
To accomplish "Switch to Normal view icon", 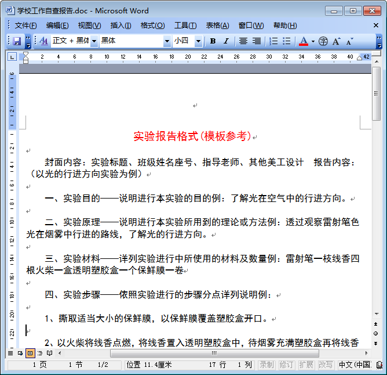I will pos(10,354).
